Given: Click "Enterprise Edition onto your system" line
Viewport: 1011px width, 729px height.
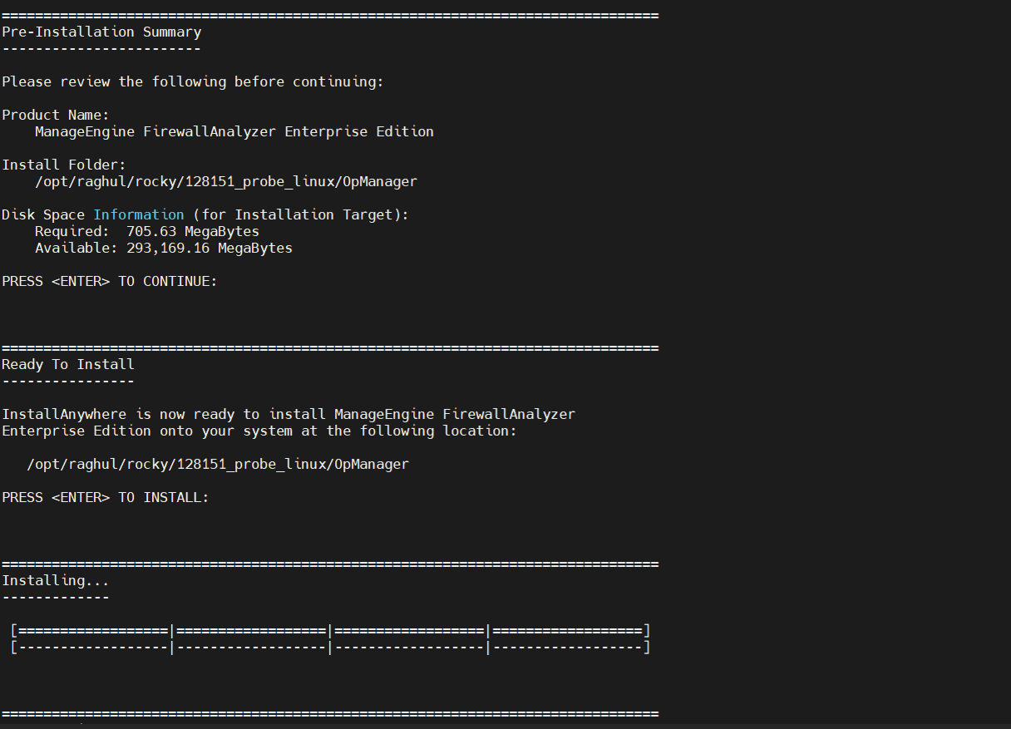Looking at the screenshot, I should tap(259, 431).
